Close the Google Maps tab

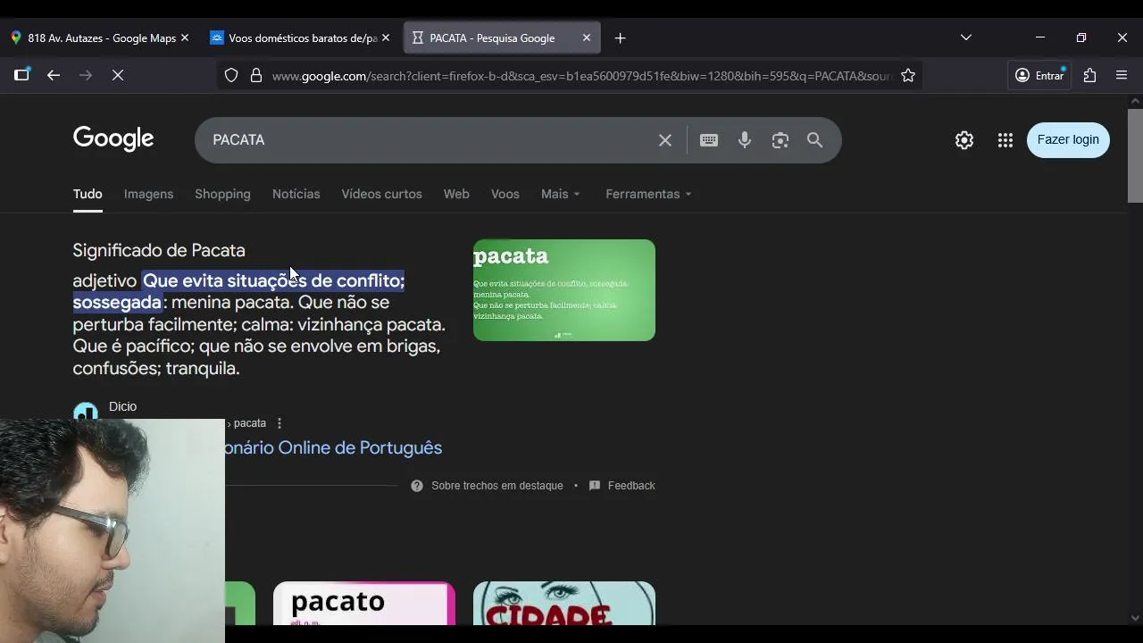click(x=185, y=38)
